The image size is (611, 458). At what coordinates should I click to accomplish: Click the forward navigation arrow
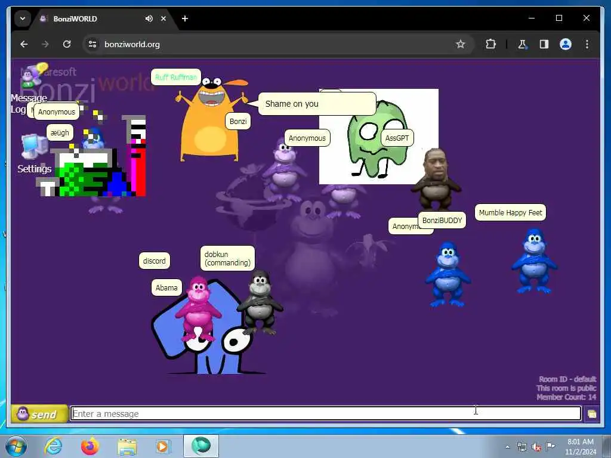45,44
